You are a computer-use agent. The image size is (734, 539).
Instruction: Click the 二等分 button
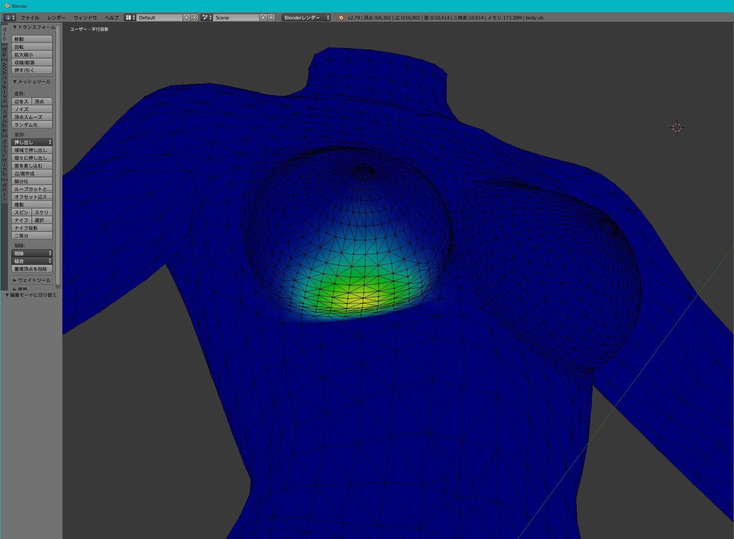pyautogui.click(x=32, y=236)
